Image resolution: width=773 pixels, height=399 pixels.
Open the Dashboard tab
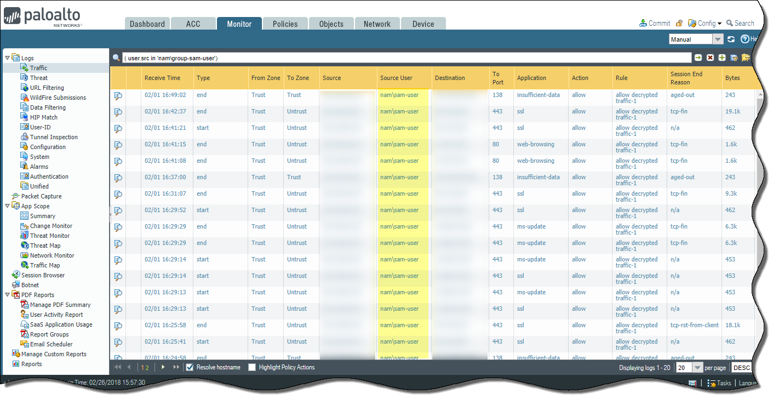coord(147,24)
